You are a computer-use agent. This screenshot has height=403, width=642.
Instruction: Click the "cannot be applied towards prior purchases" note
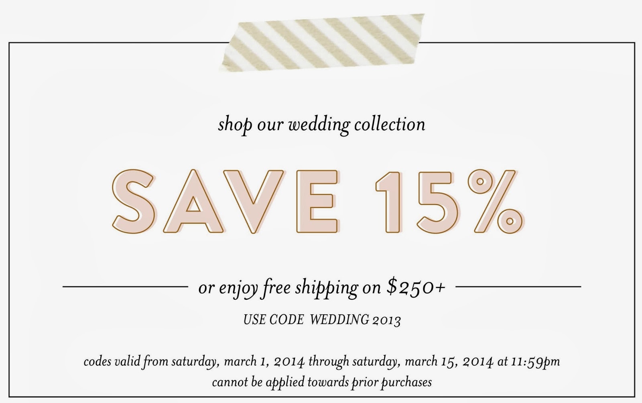321,382
